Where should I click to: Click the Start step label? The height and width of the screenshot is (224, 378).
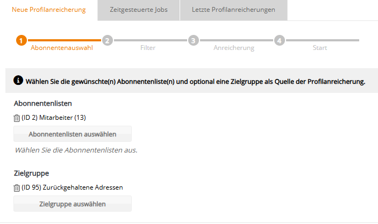(319, 48)
